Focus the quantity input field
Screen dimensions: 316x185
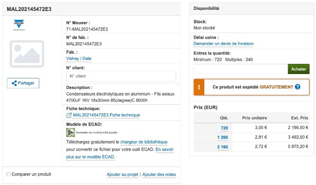[x=241, y=69]
